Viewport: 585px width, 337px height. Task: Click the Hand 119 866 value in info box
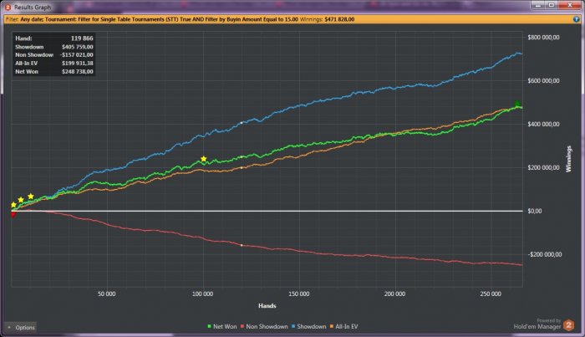pyautogui.click(x=82, y=38)
